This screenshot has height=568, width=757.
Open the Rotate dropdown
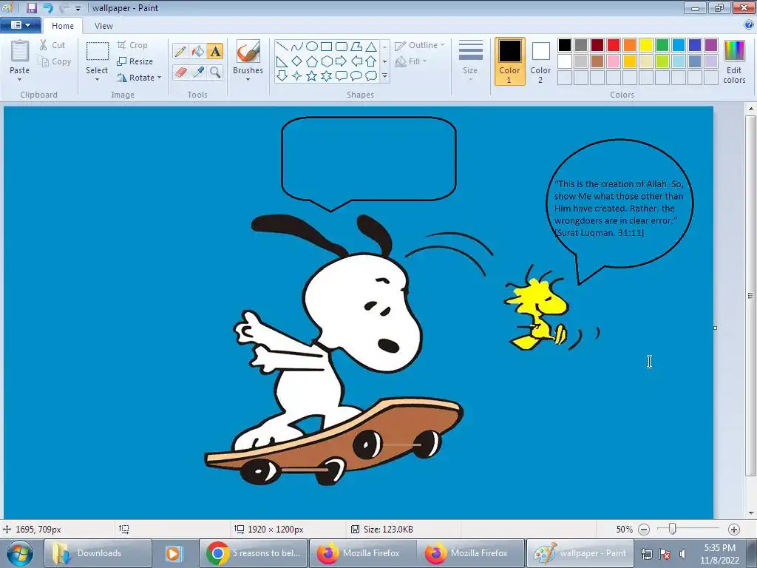pyautogui.click(x=139, y=77)
